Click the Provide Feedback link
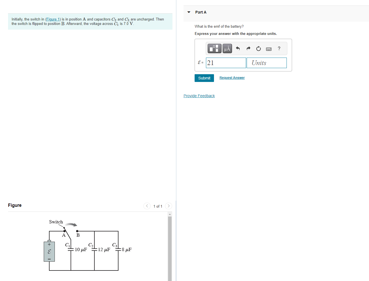 click(x=199, y=96)
